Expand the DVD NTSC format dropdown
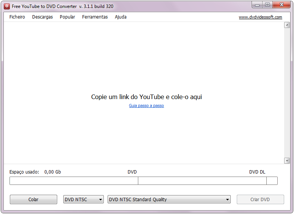Image resolution: width=294 pixels, height=214 pixels. click(83, 199)
